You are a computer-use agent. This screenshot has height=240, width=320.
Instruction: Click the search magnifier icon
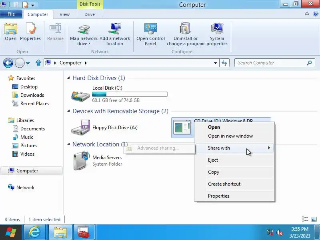pos(309,63)
